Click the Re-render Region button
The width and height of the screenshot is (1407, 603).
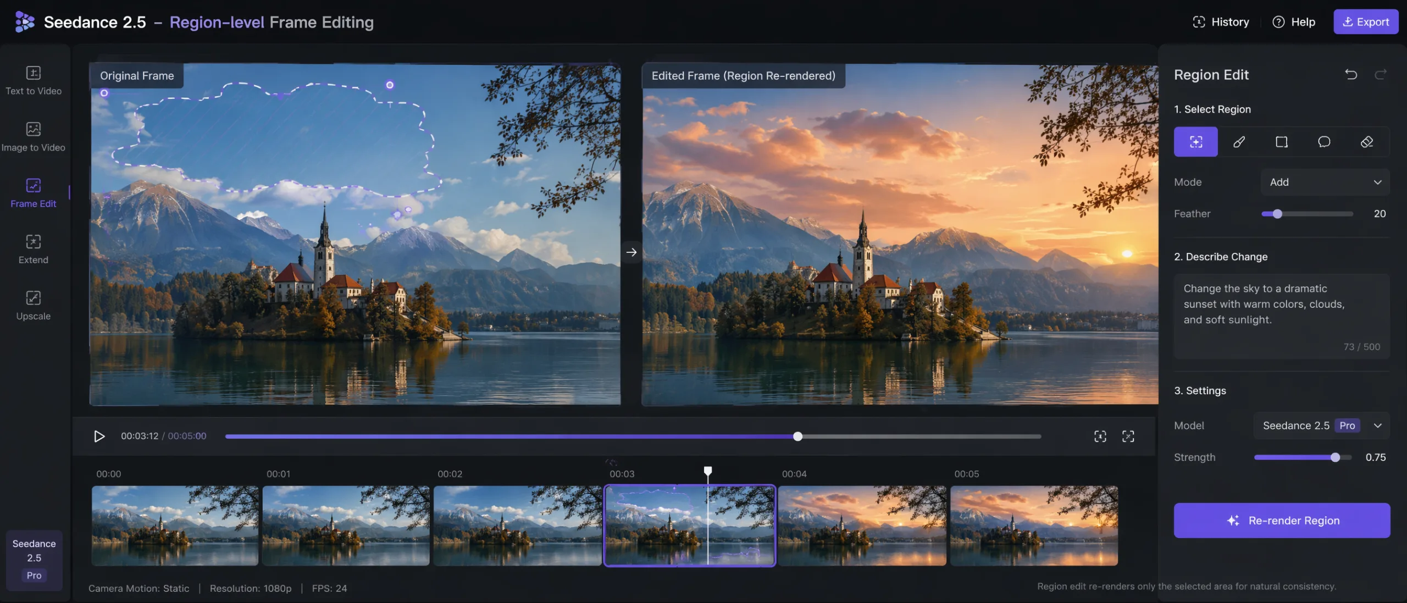point(1282,520)
